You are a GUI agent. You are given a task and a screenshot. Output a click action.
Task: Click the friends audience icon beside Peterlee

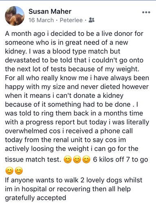point(91,20)
